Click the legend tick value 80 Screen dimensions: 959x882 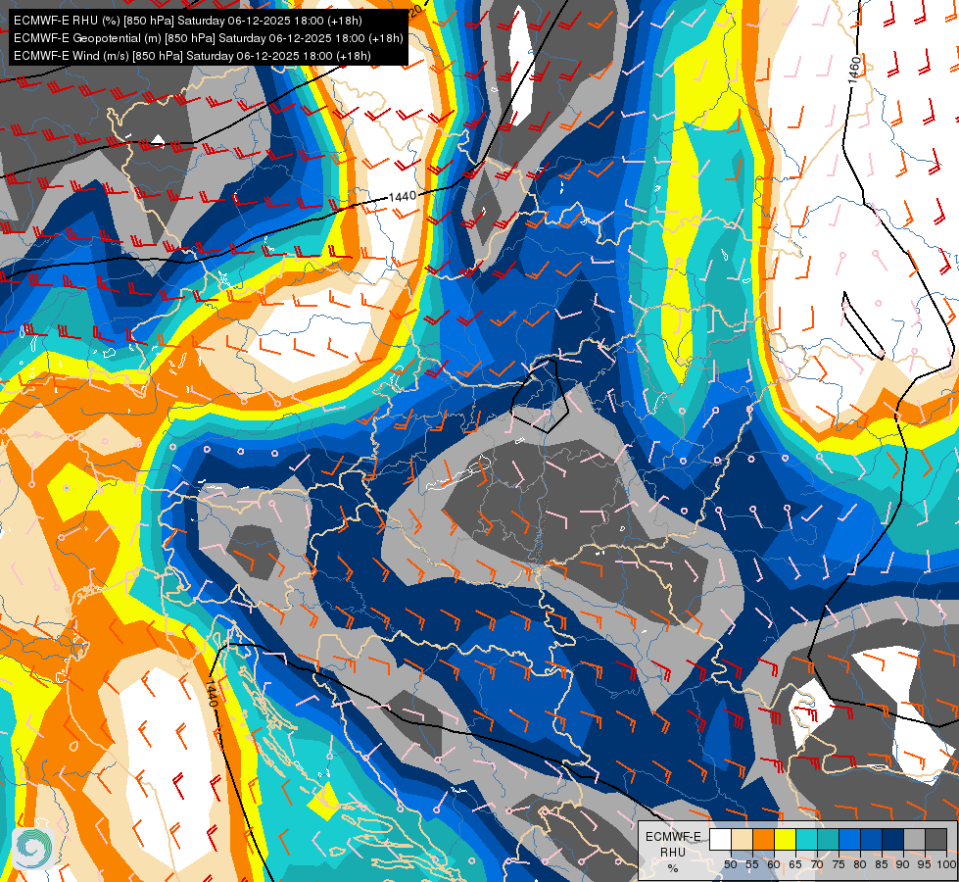click(860, 864)
